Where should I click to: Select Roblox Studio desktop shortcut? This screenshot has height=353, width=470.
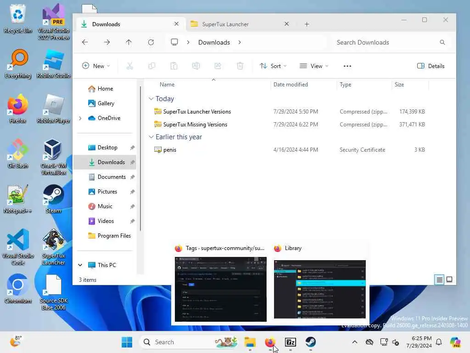(x=53, y=64)
